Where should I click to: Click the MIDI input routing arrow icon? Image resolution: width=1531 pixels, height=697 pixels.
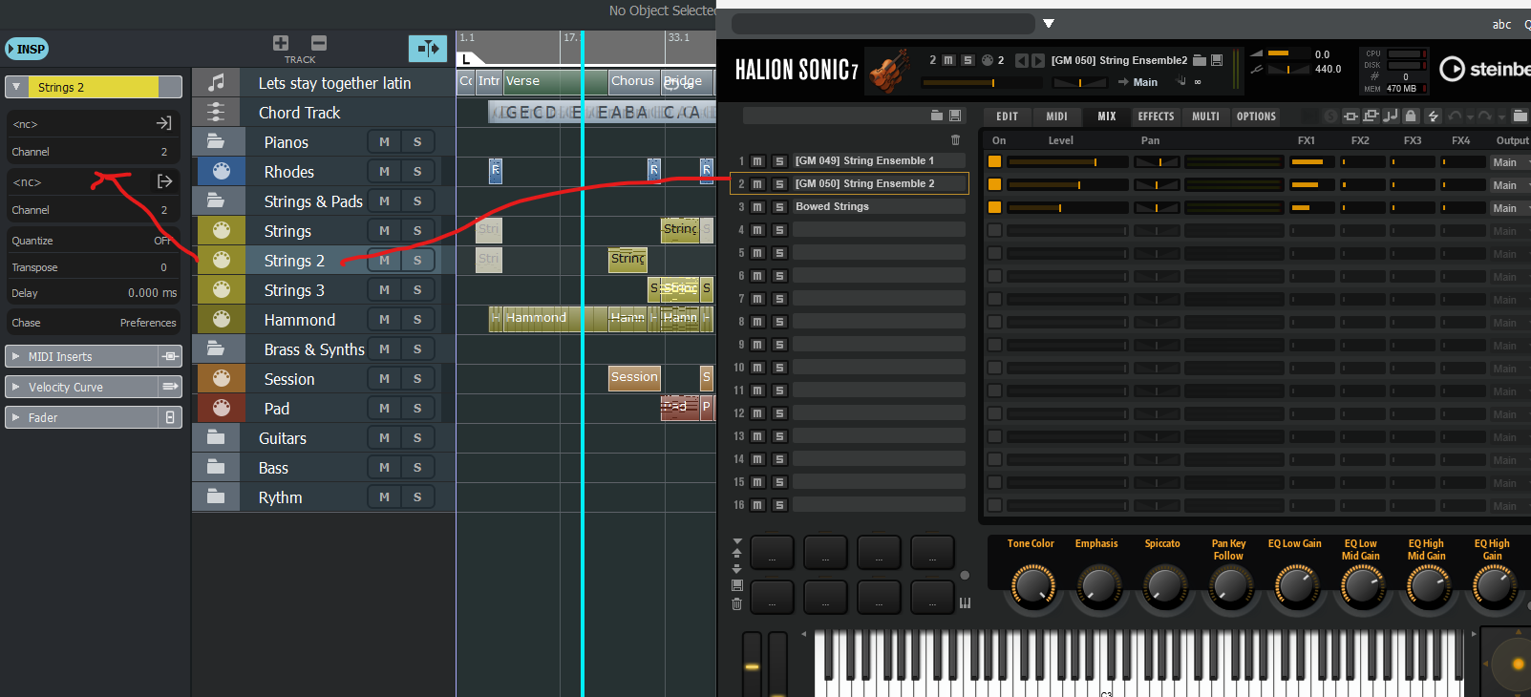coord(164,123)
